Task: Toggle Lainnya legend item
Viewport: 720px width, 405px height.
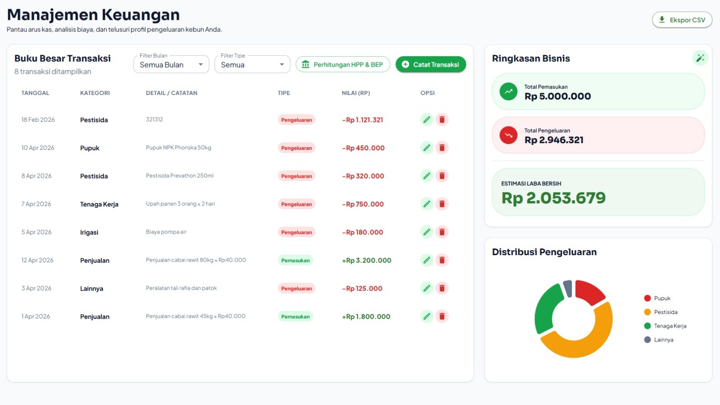Action: (659, 340)
